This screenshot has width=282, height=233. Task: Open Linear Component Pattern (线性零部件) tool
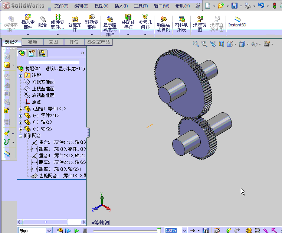[x=58, y=22]
